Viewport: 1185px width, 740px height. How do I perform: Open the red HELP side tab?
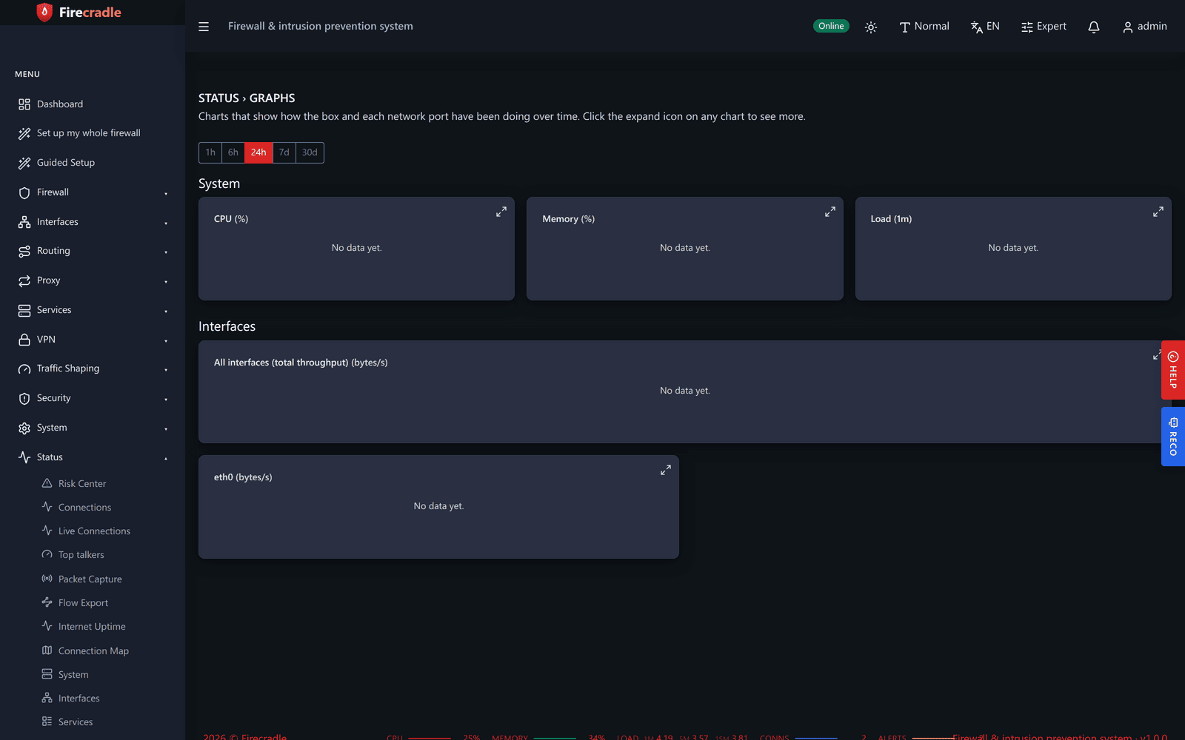point(1173,370)
